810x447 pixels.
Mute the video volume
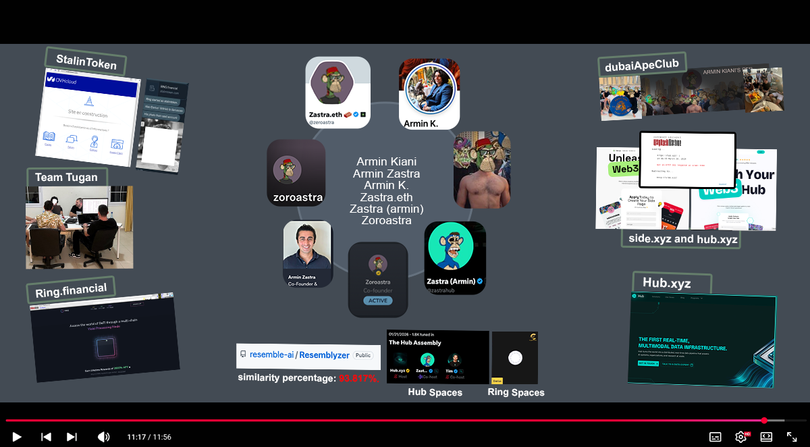[103, 437]
